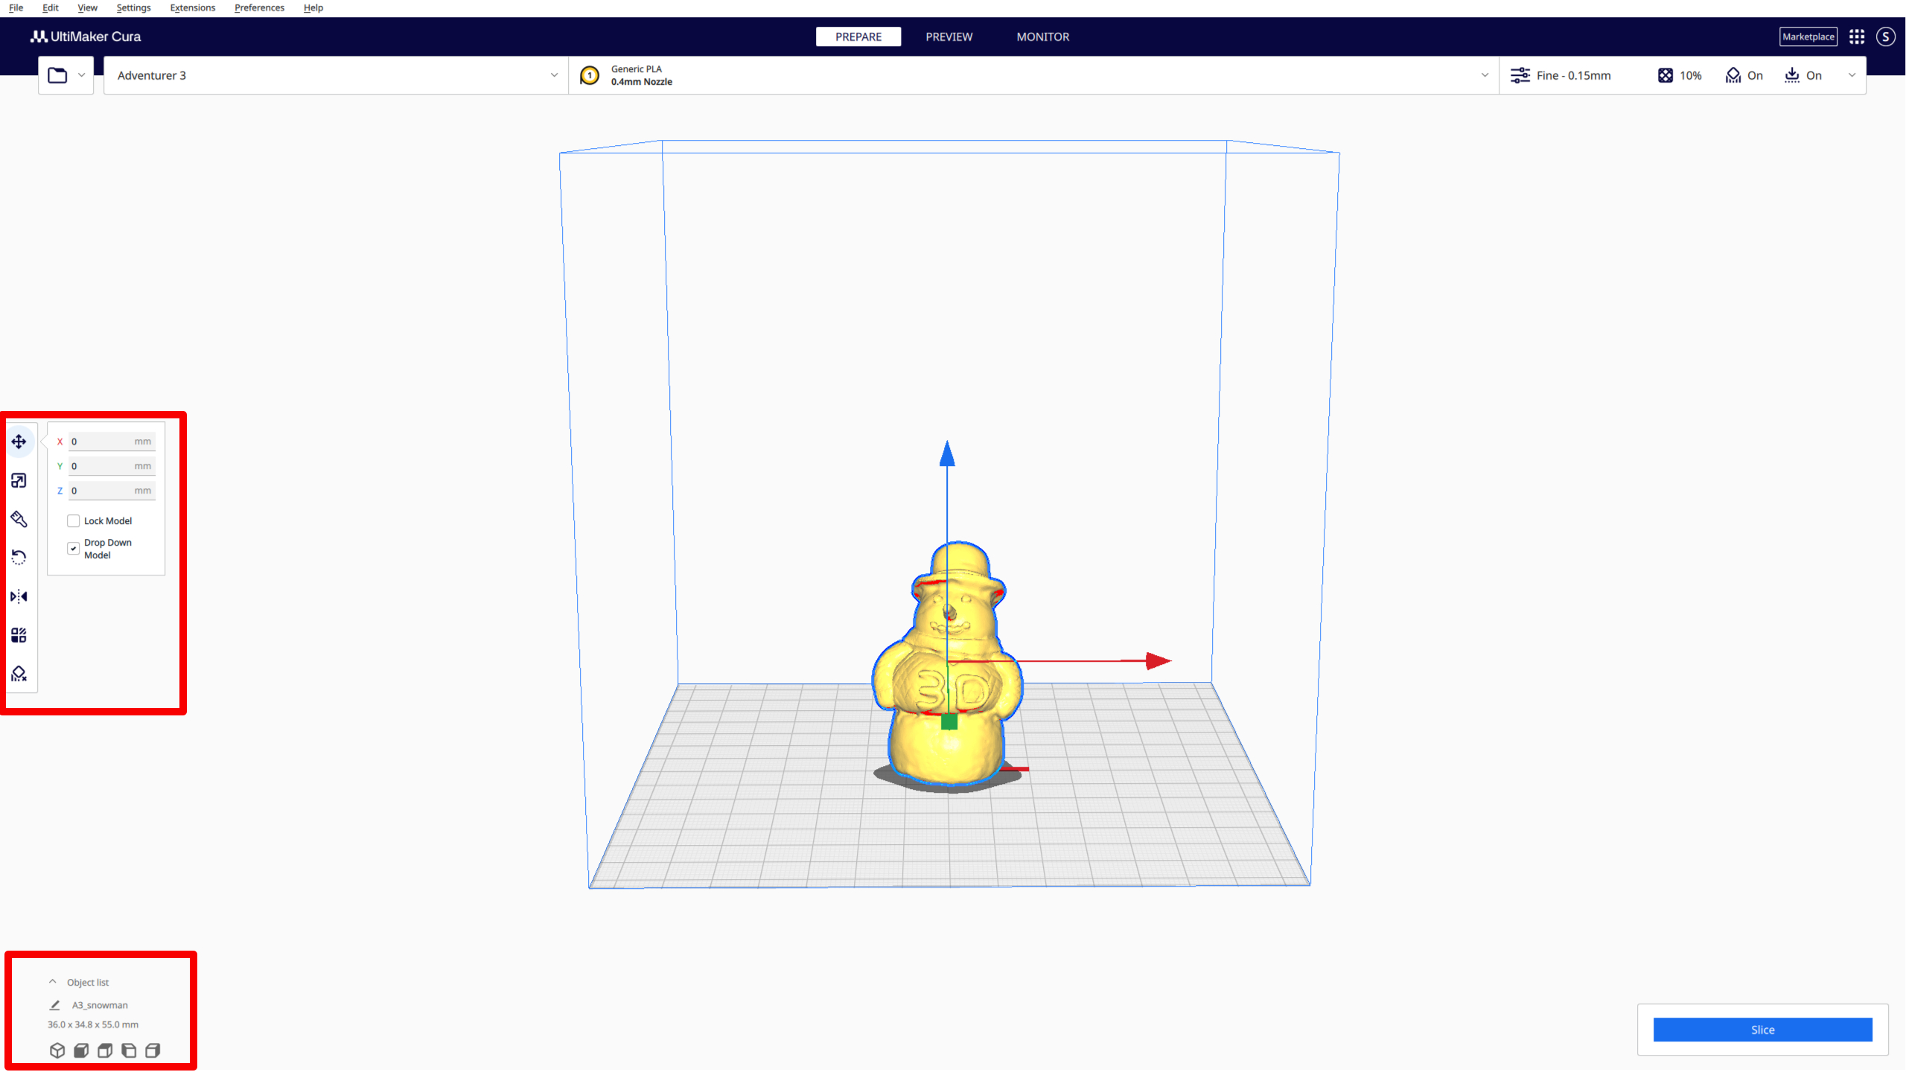
Task: Select the Rotate tool
Action: click(19, 557)
